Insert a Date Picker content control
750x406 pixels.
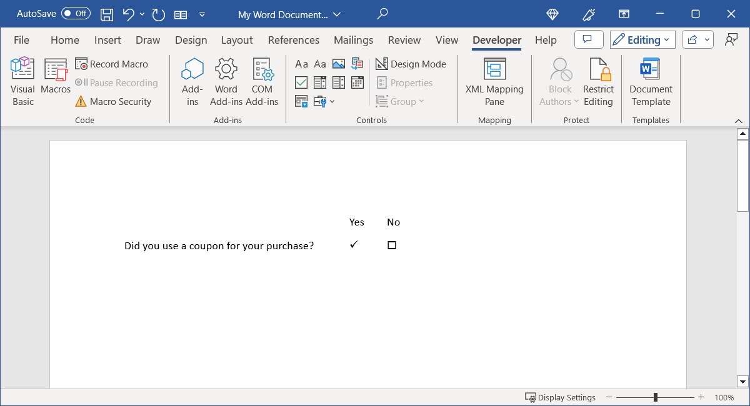pyautogui.click(x=357, y=82)
